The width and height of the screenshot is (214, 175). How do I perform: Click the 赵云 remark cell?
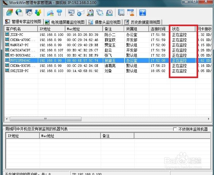[x=108, y=50]
